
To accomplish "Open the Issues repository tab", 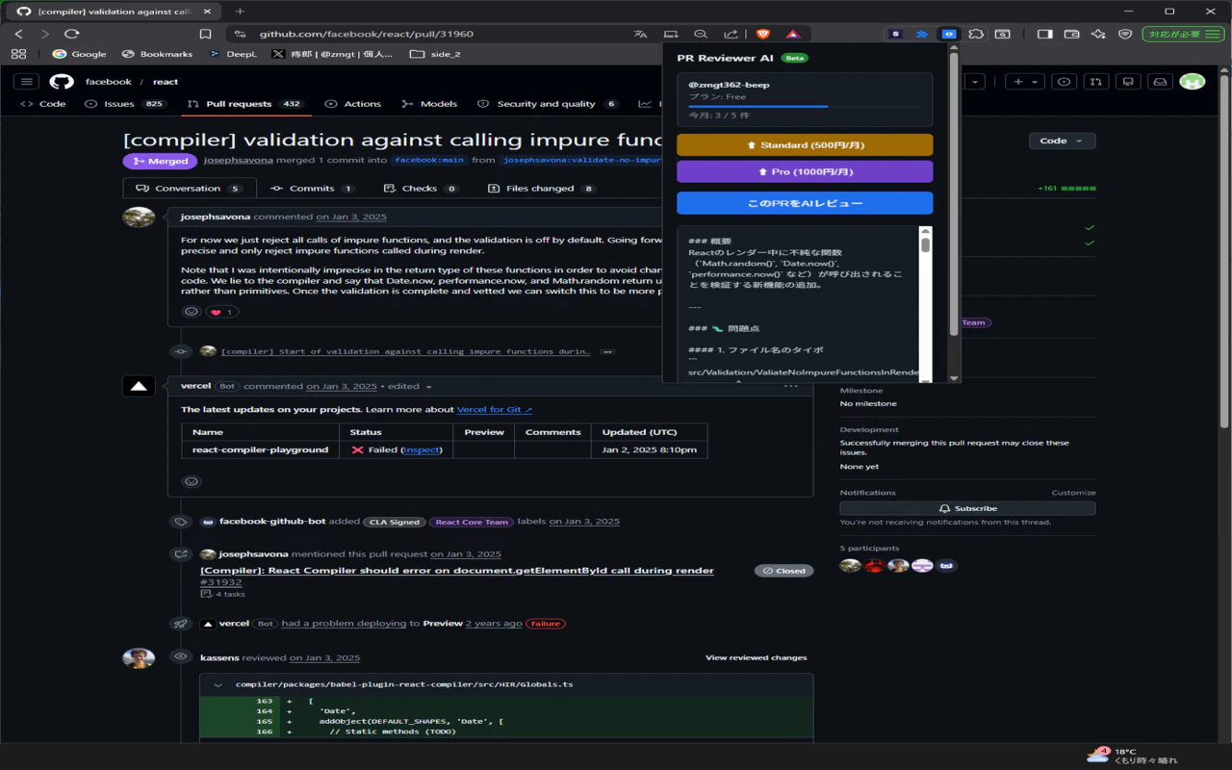I will click(126, 104).
